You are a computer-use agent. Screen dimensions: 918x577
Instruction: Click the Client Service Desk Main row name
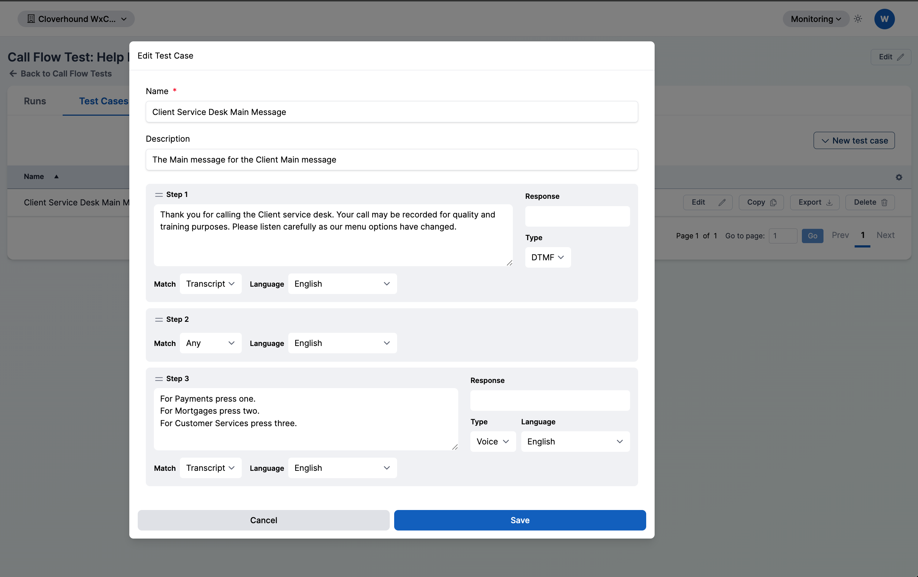point(76,202)
